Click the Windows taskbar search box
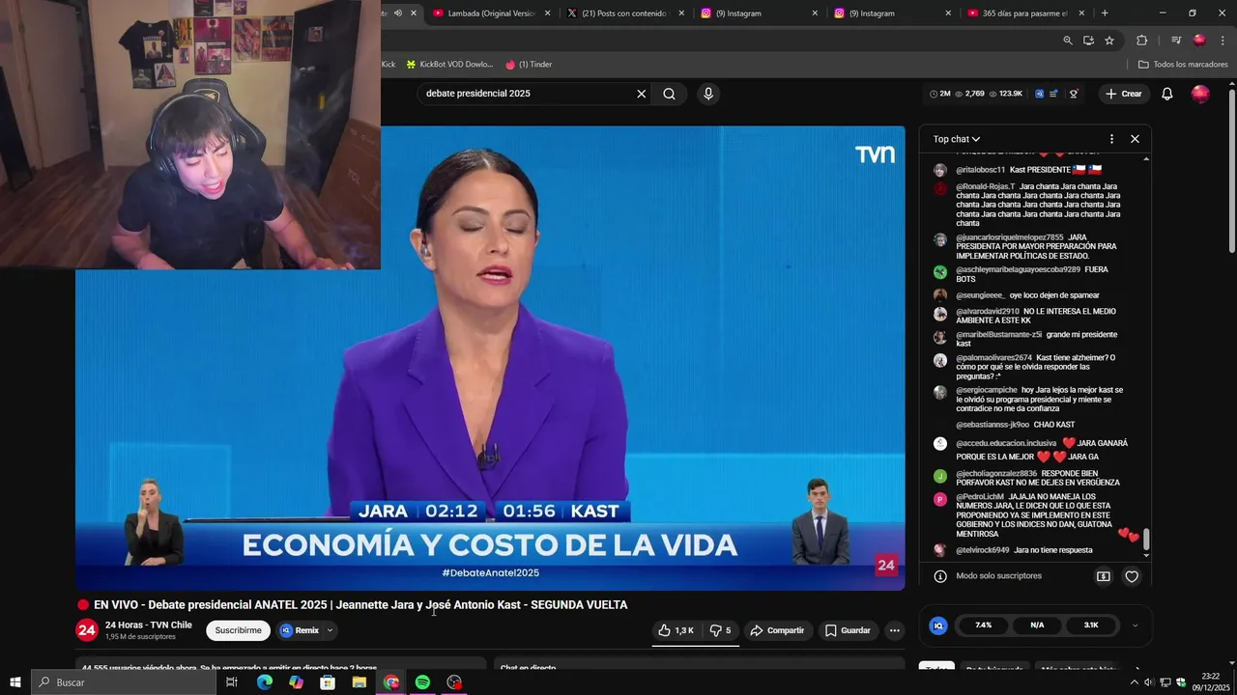1237x695 pixels. coord(123,682)
